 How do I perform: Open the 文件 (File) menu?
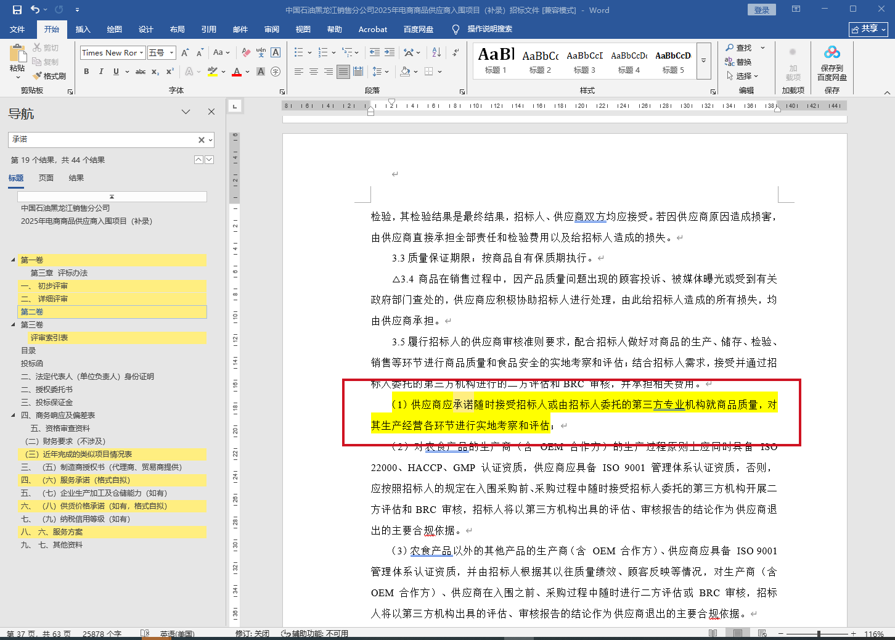coord(17,29)
